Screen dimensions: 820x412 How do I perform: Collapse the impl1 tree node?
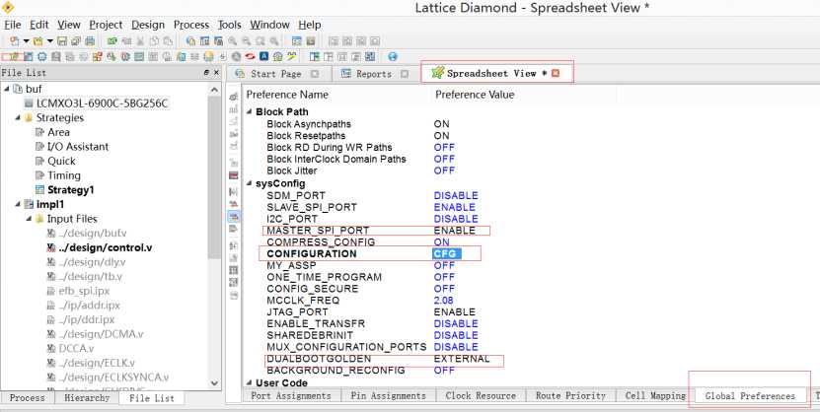(18, 204)
